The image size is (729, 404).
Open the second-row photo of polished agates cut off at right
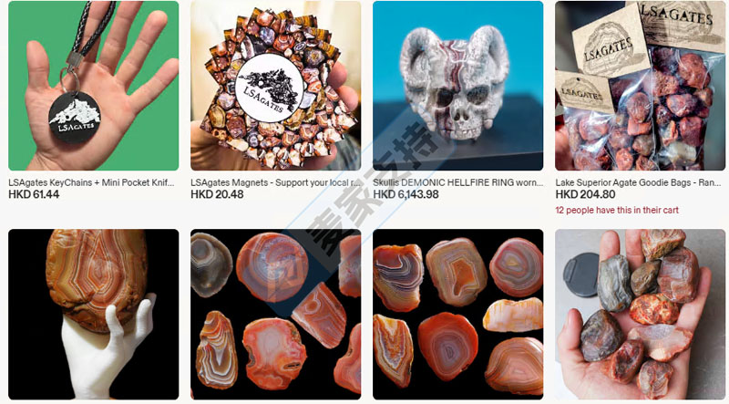[x=276, y=314]
